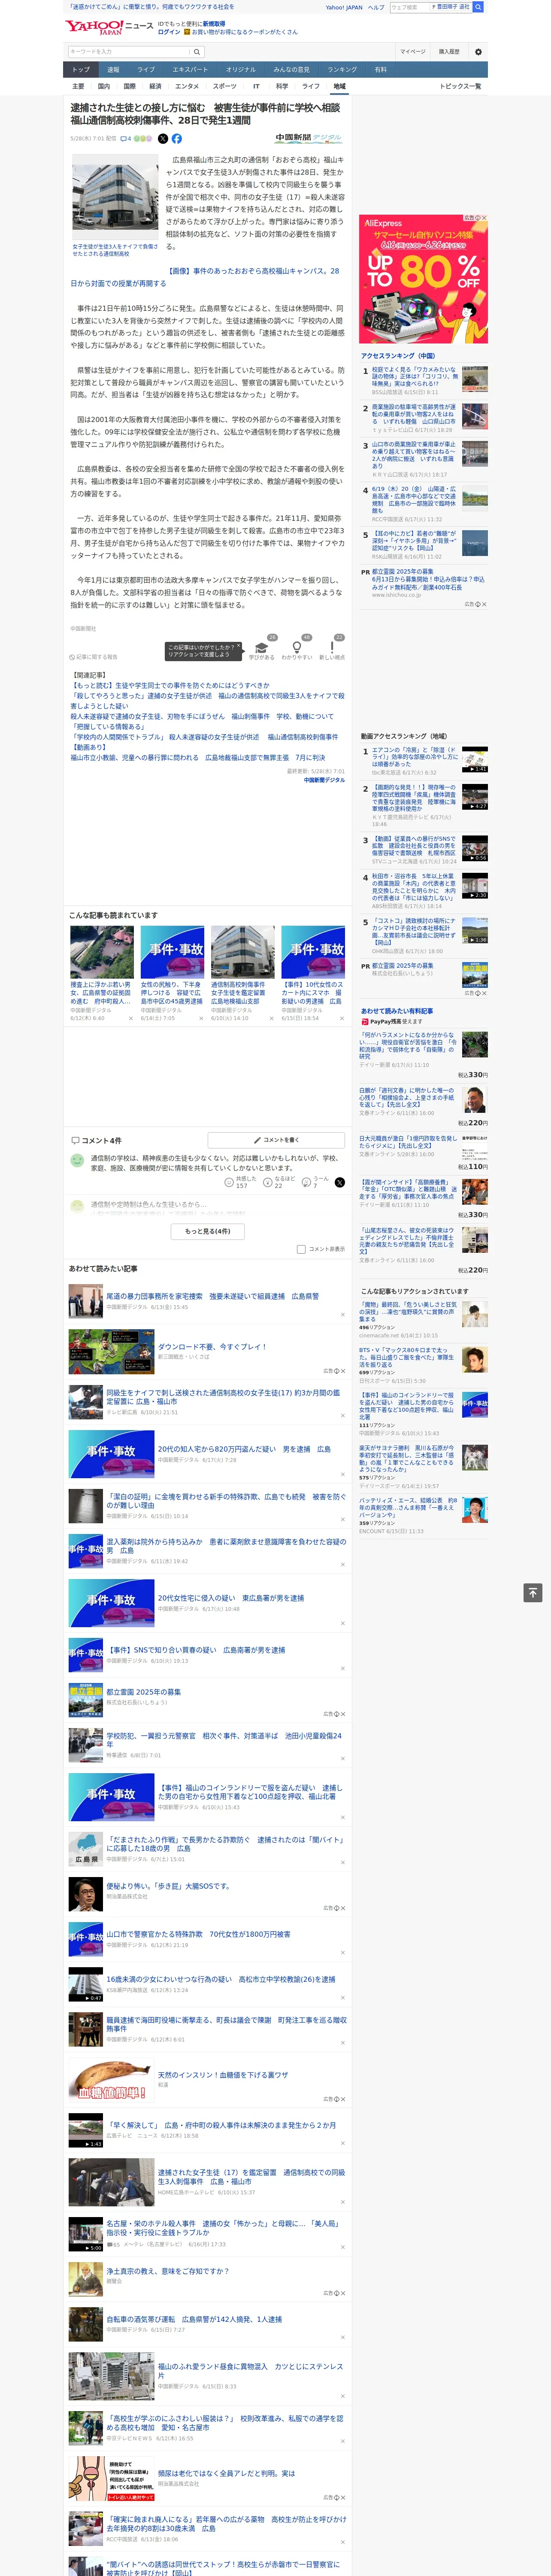Open the トップ navigation tab

pos(81,70)
